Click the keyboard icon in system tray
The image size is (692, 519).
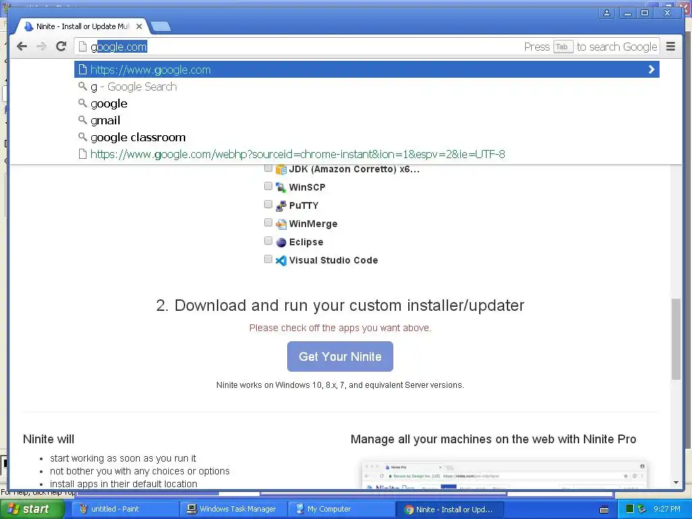(x=604, y=510)
